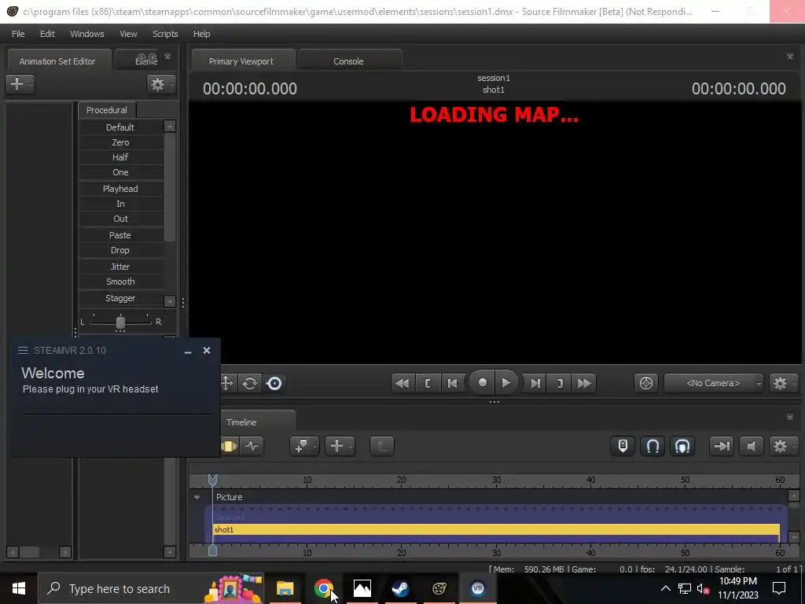The image size is (805, 604).
Task: Minimize the SteamVR window
Action: tap(188, 351)
